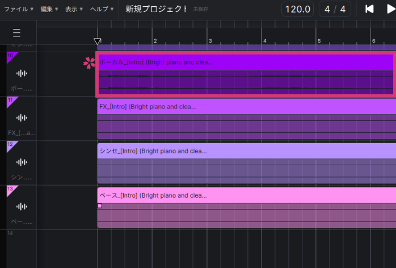Click waveform icon on FX track 11
This screenshot has width=396, height=268.
[22, 118]
